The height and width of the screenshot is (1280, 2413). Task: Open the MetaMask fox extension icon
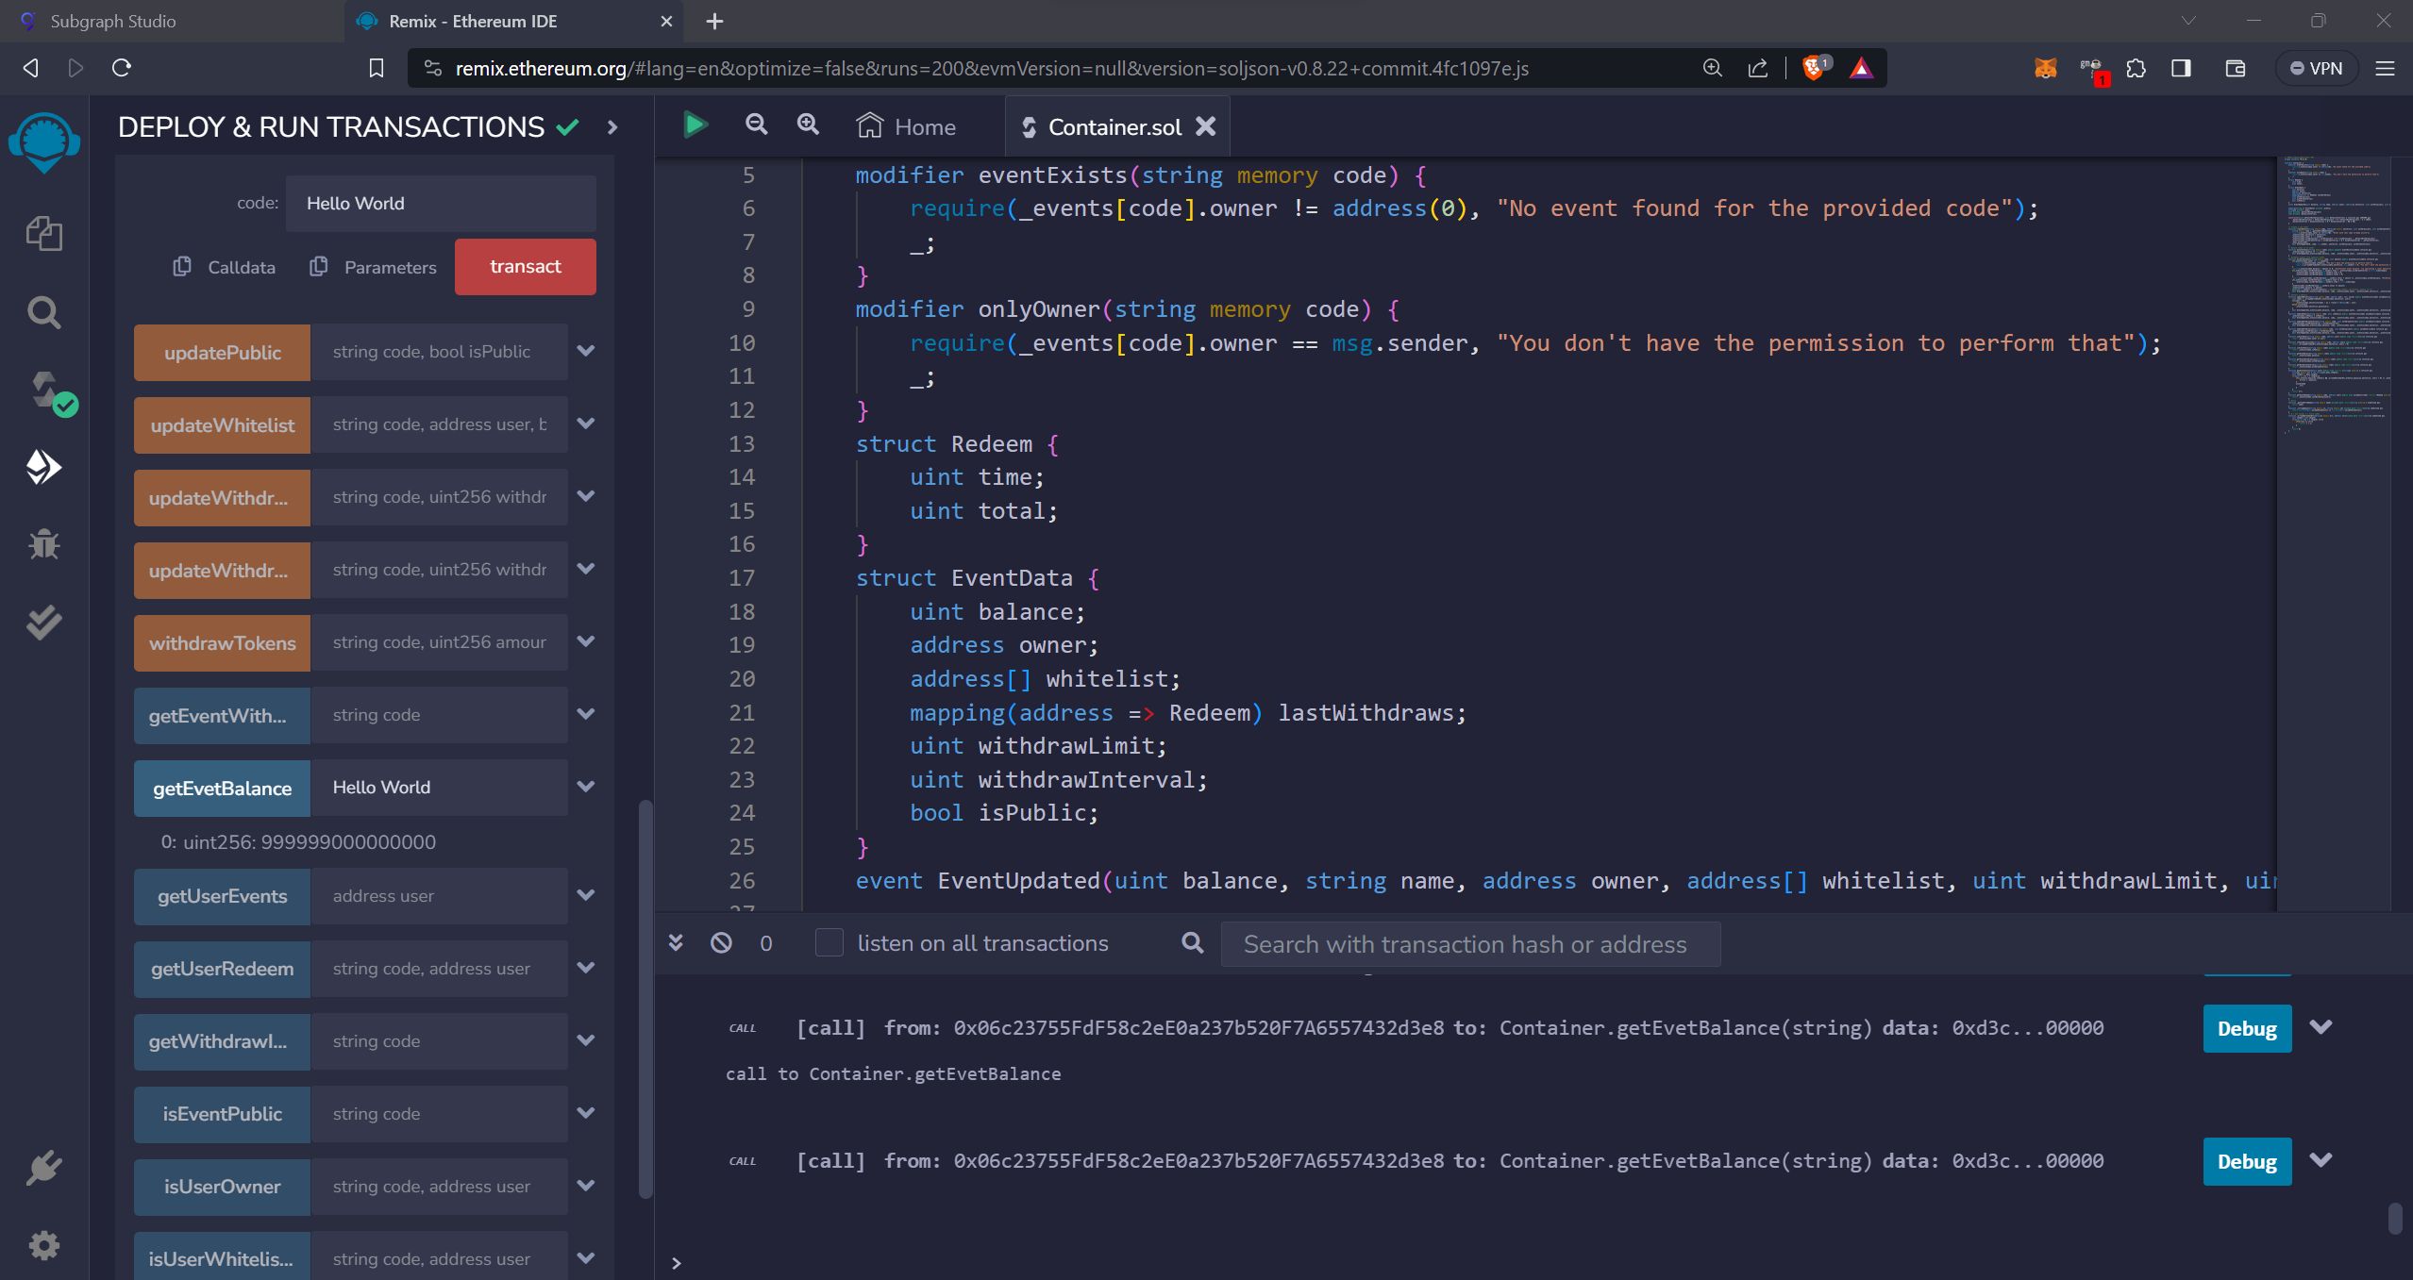point(2045,68)
